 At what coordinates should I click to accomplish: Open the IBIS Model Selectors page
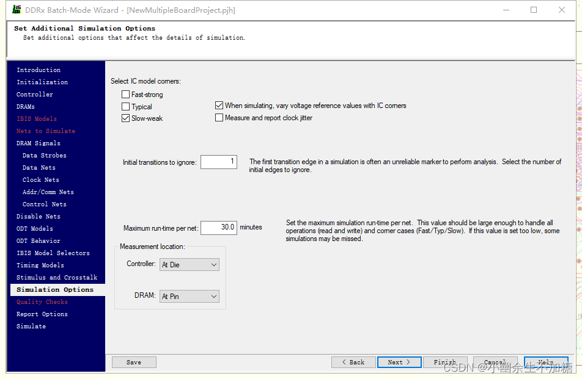click(x=53, y=253)
